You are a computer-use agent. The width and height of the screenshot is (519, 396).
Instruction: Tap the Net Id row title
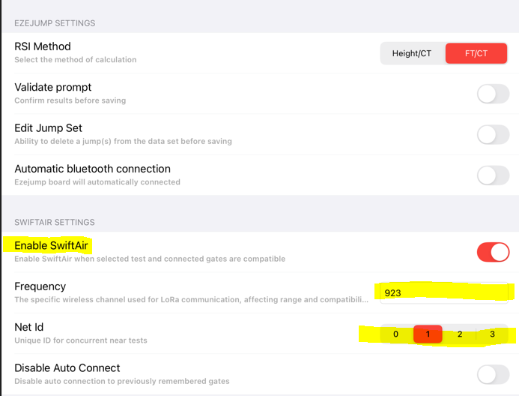(29, 327)
